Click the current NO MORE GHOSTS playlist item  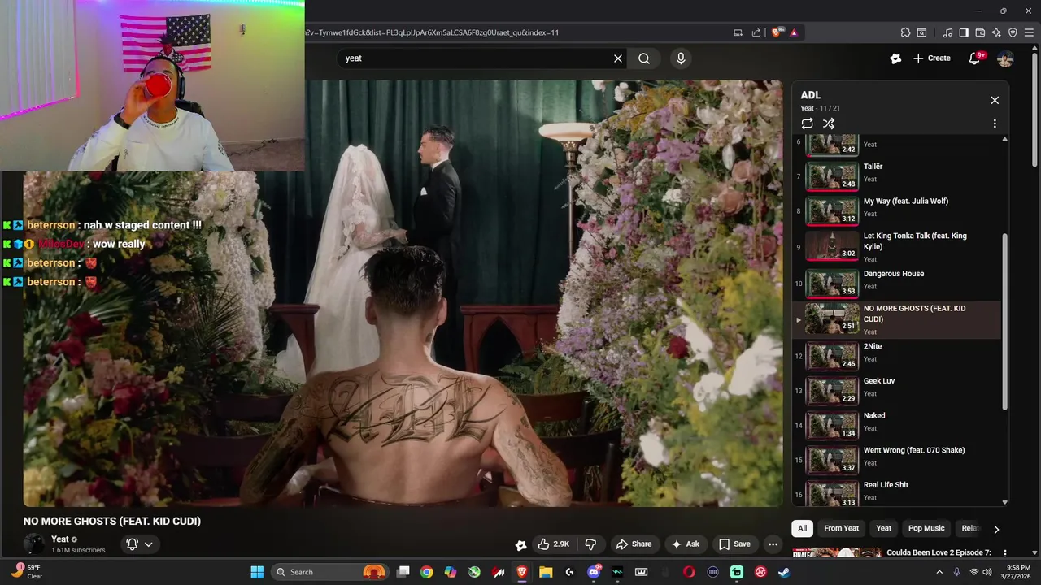896,319
